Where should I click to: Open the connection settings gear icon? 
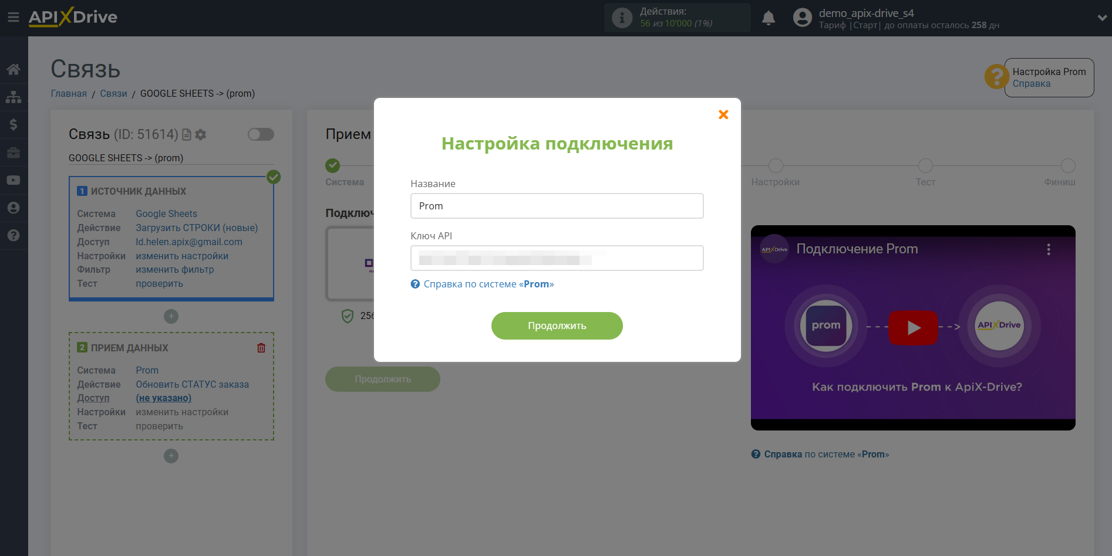click(201, 135)
